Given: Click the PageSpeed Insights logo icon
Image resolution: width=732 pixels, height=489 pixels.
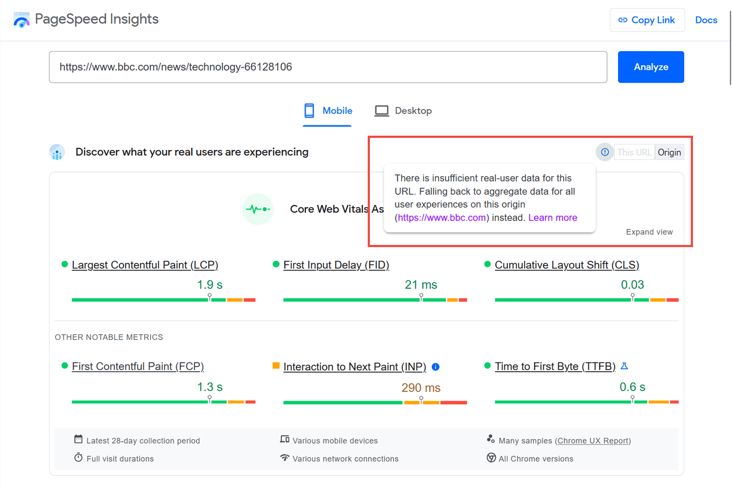Looking at the screenshot, I should [x=21, y=20].
